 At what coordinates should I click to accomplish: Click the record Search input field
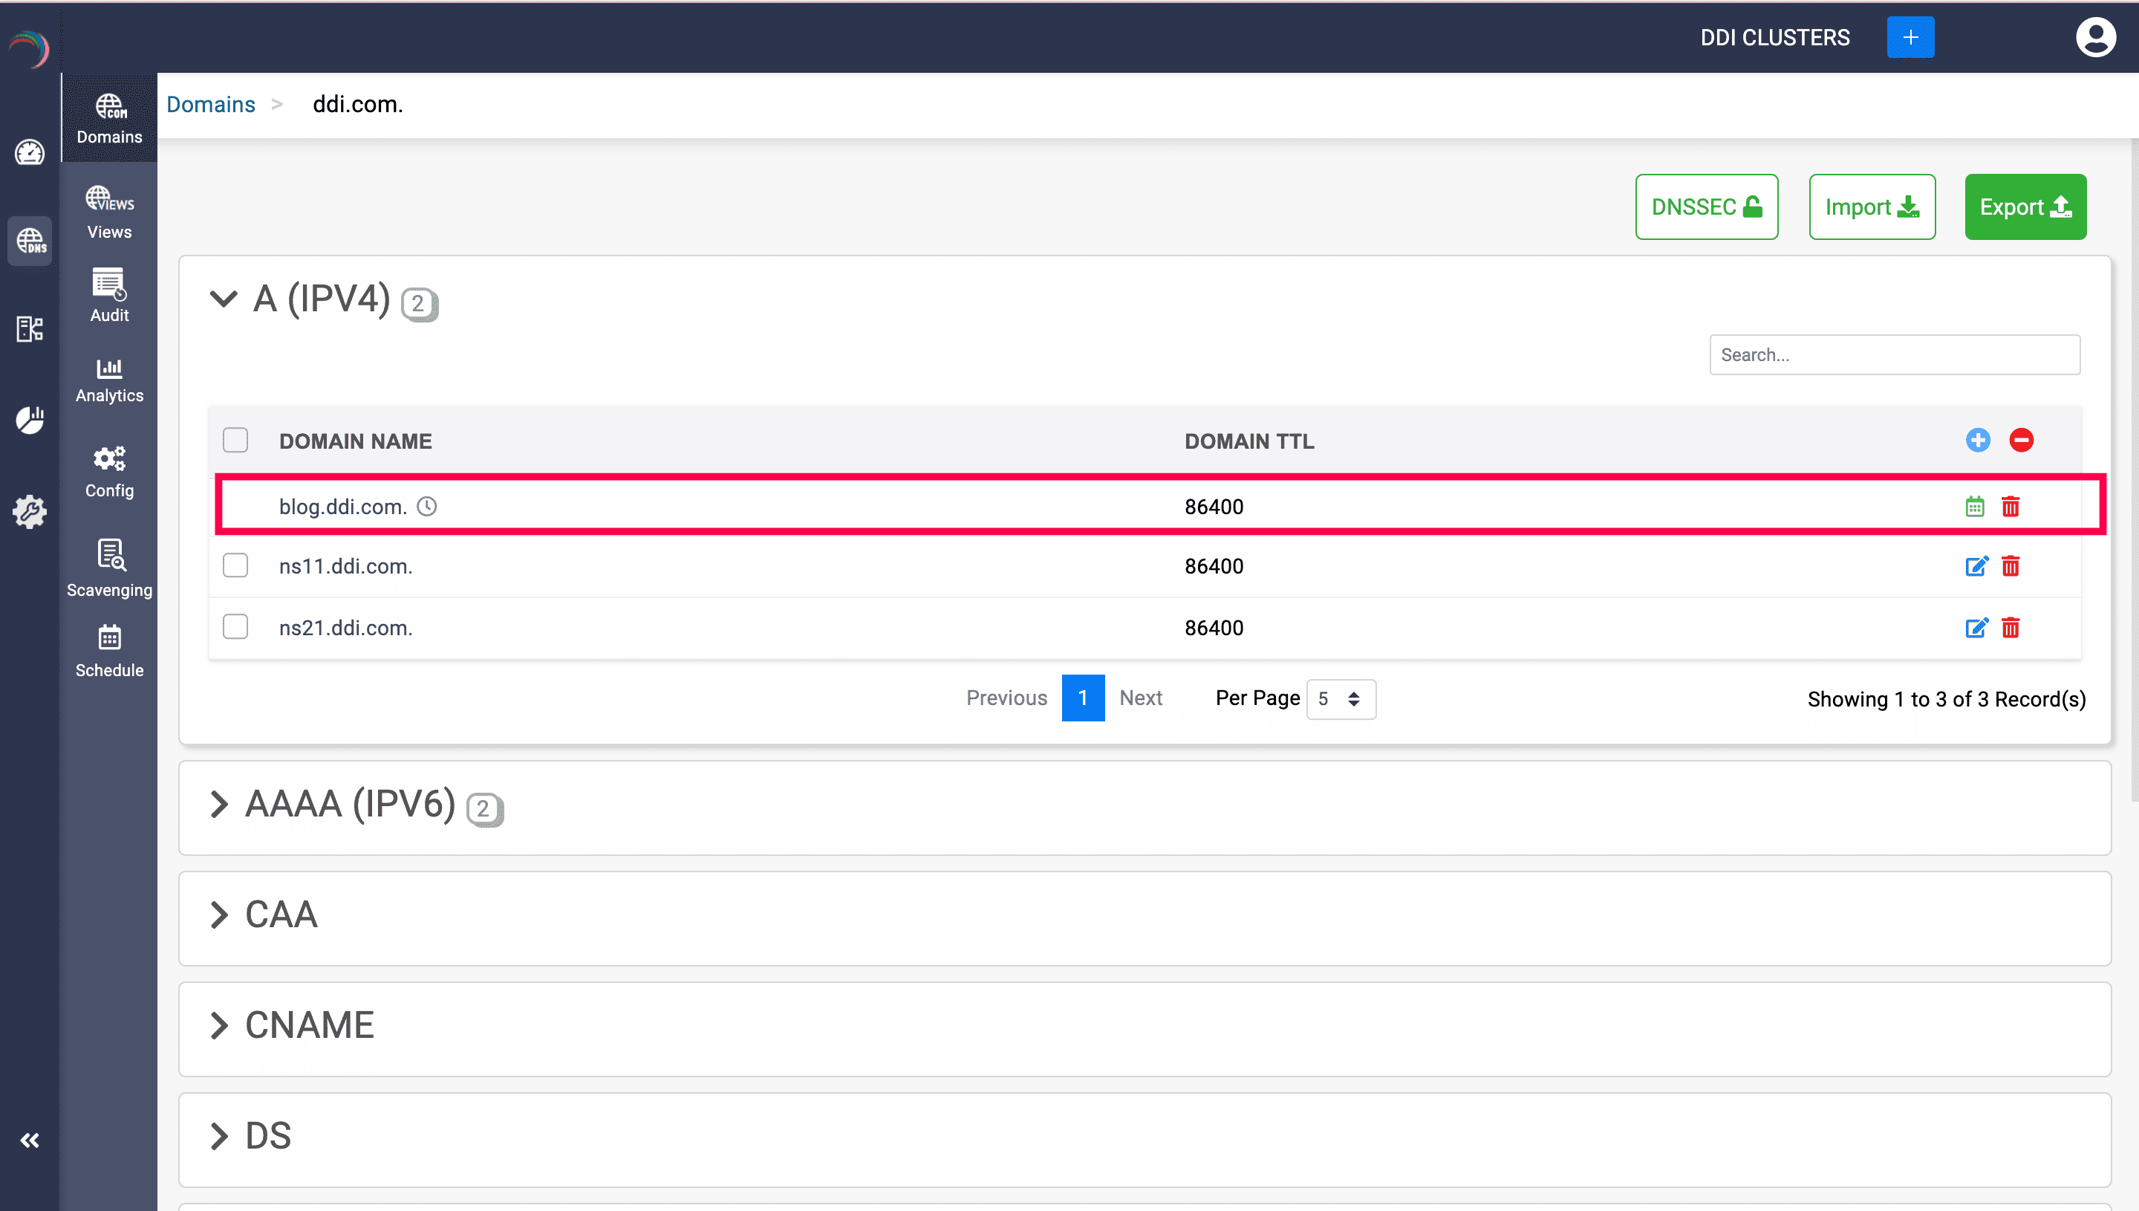click(x=1894, y=355)
